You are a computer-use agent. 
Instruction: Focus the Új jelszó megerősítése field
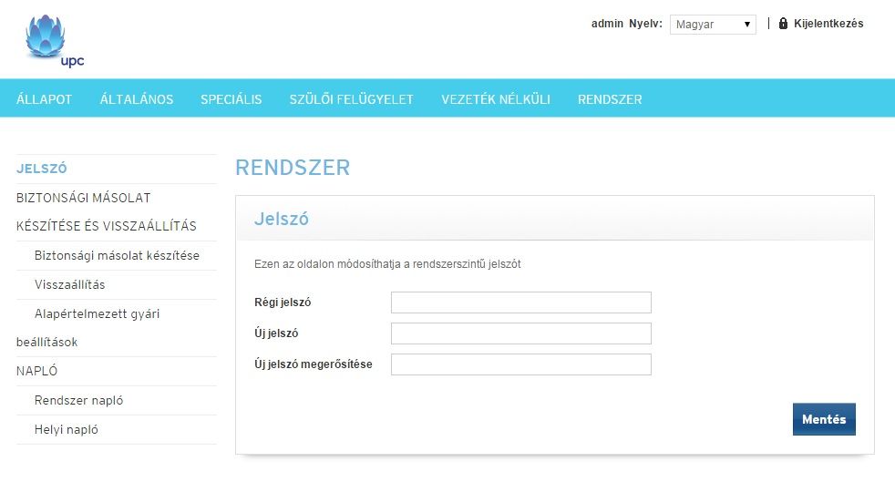pos(521,364)
